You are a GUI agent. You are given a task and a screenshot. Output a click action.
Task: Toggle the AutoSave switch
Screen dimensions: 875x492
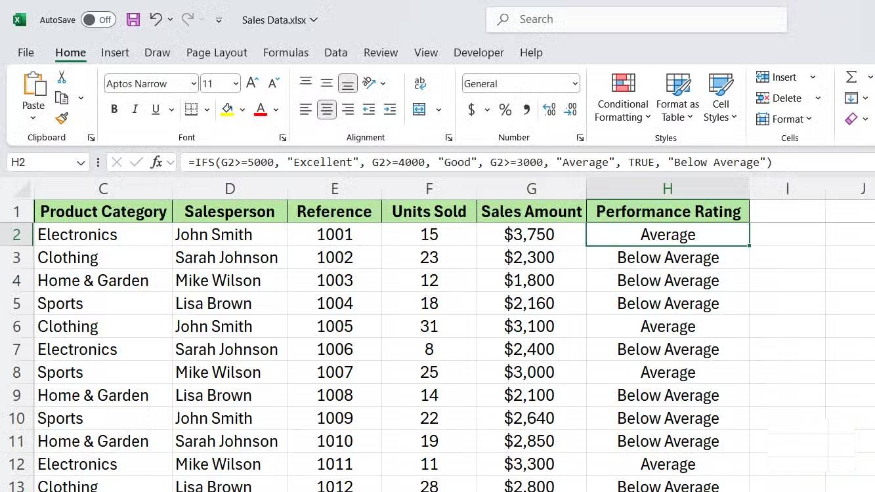(97, 19)
